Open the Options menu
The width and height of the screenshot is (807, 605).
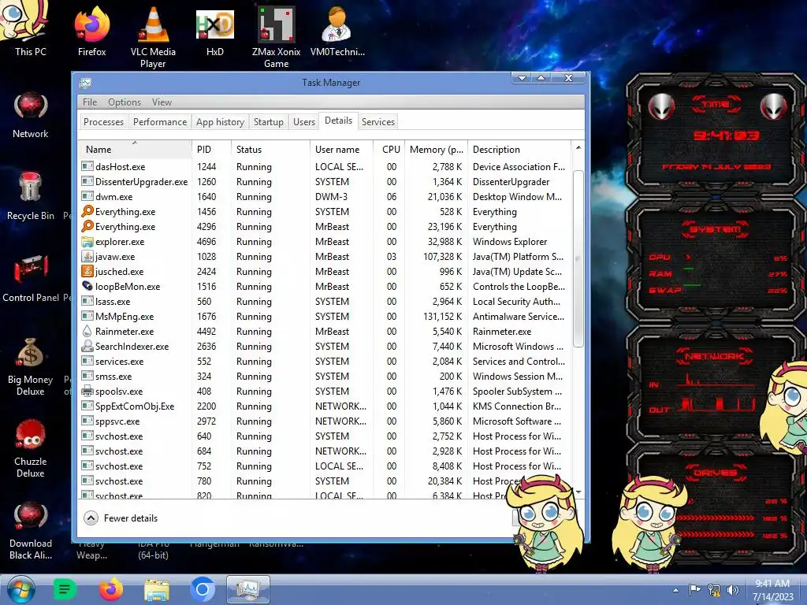(x=125, y=102)
